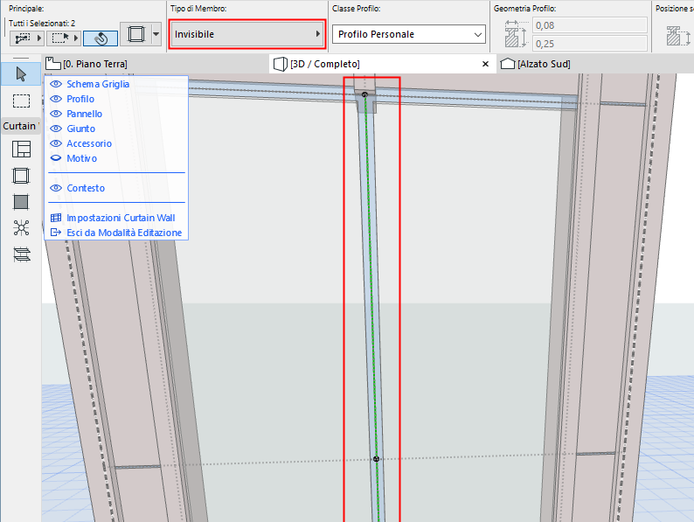Select the Curtain Wall panel tool
The width and height of the screenshot is (694, 522).
point(21,202)
